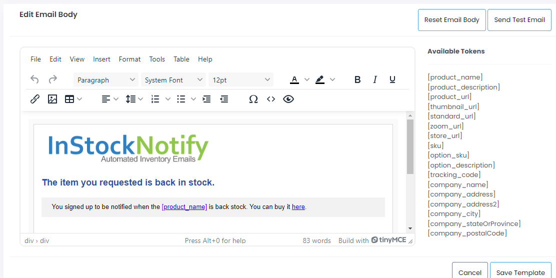The image size is (556, 278).
Task: Open the File menu
Action: [36, 59]
